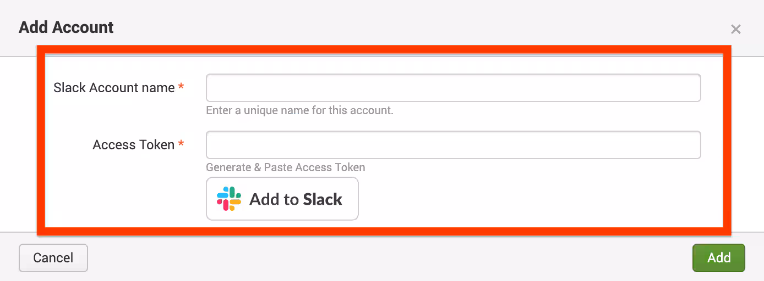This screenshot has width=764, height=281.
Task: Click the Access Token label
Action: pos(133,145)
